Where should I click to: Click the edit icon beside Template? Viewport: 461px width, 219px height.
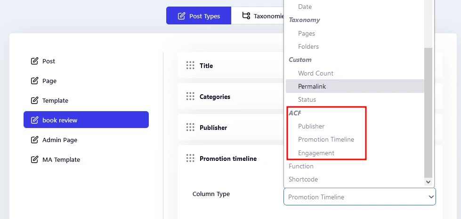tap(34, 100)
